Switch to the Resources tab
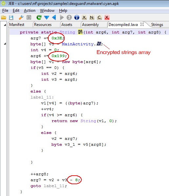Screen dimensions: 169x196 43,25
